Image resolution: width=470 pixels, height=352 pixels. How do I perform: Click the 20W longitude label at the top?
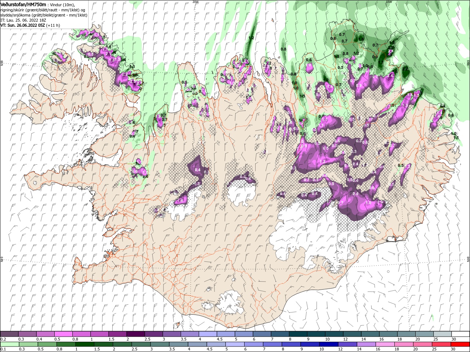[195, 2]
